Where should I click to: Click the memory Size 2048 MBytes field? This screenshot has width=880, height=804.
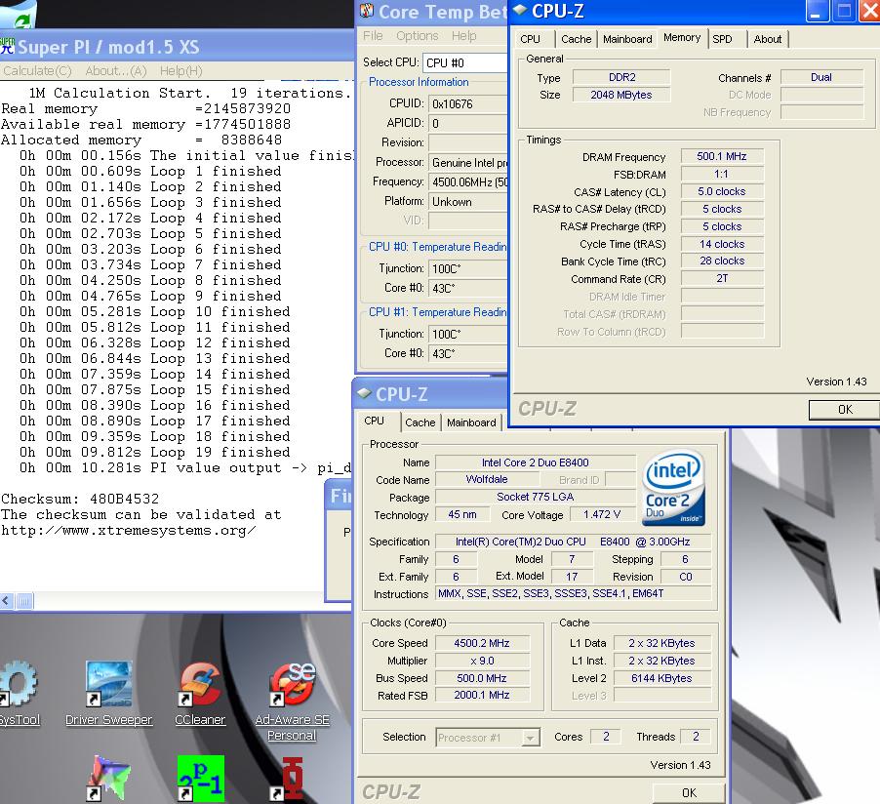[x=621, y=95]
